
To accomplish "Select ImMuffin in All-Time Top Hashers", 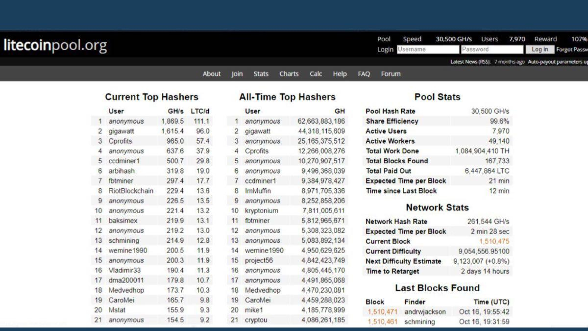I will tap(258, 191).
